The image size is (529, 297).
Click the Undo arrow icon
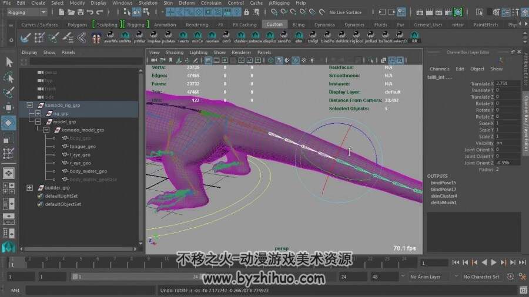[x=90, y=12]
